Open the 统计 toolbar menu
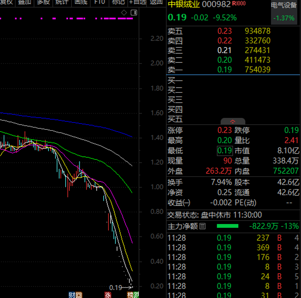 pyautogui.click(x=62, y=2)
